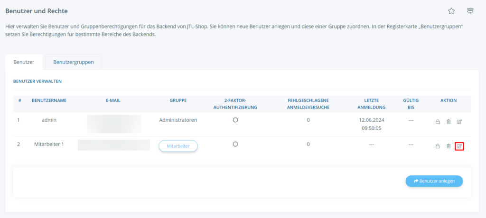Edit Mitarbeiter 1 via pencil icon

point(459,146)
